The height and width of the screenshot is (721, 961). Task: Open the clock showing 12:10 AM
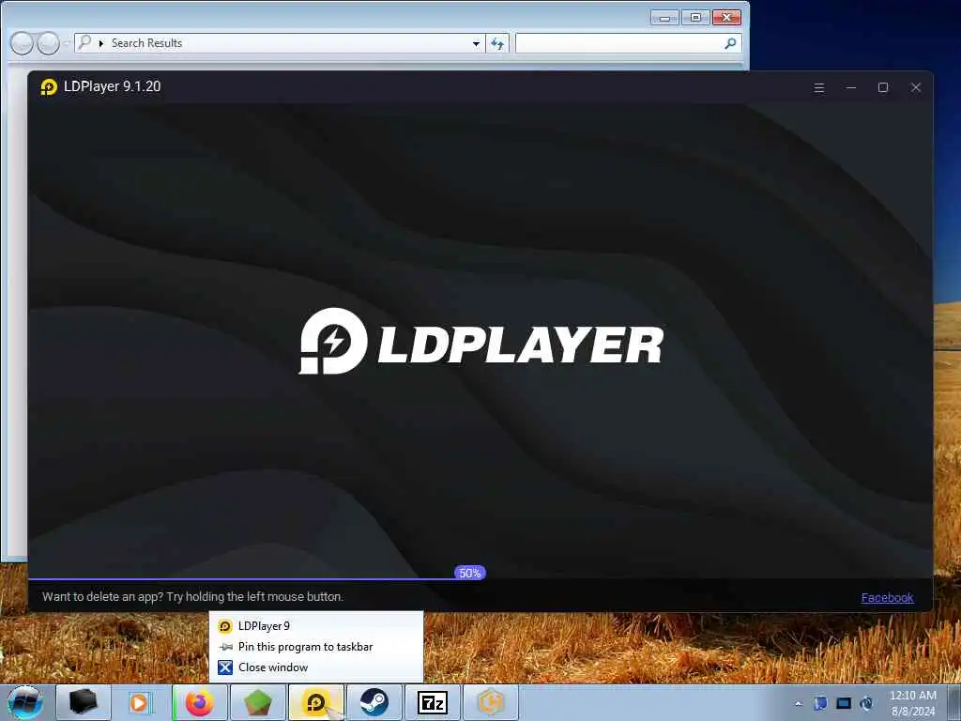click(913, 703)
